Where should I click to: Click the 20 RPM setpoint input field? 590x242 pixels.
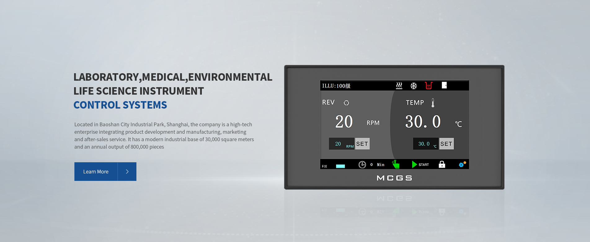pos(341,144)
